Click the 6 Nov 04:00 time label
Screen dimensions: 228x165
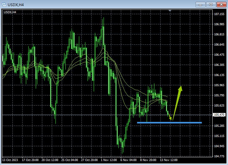pos(128,160)
